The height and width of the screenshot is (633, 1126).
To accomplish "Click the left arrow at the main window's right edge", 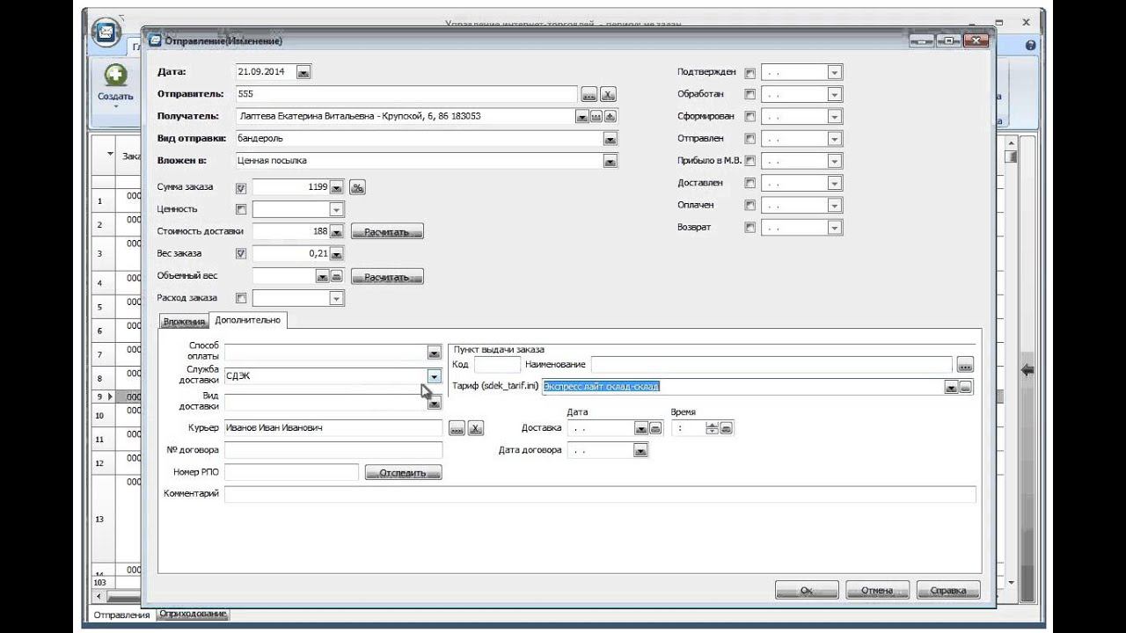I will 1027,371.
